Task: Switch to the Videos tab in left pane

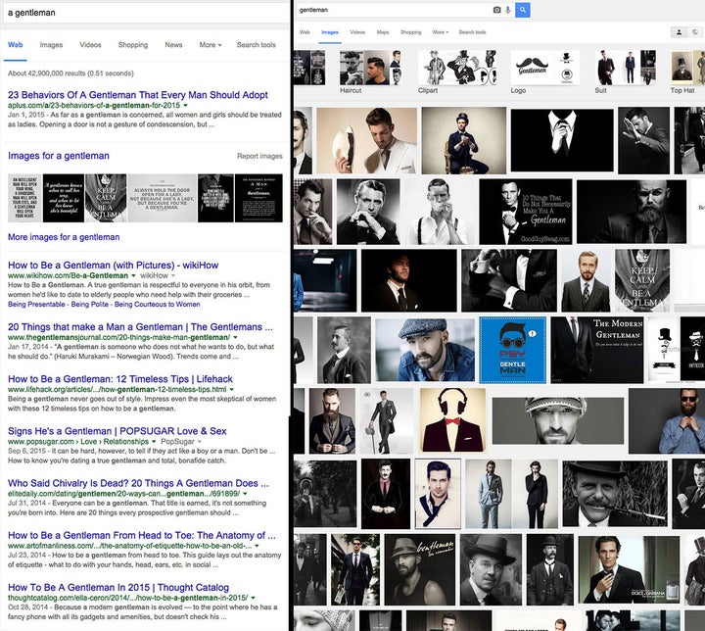Action: pyautogui.click(x=90, y=45)
